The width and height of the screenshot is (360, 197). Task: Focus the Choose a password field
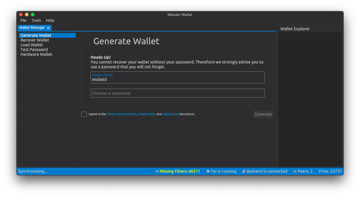[x=178, y=93]
